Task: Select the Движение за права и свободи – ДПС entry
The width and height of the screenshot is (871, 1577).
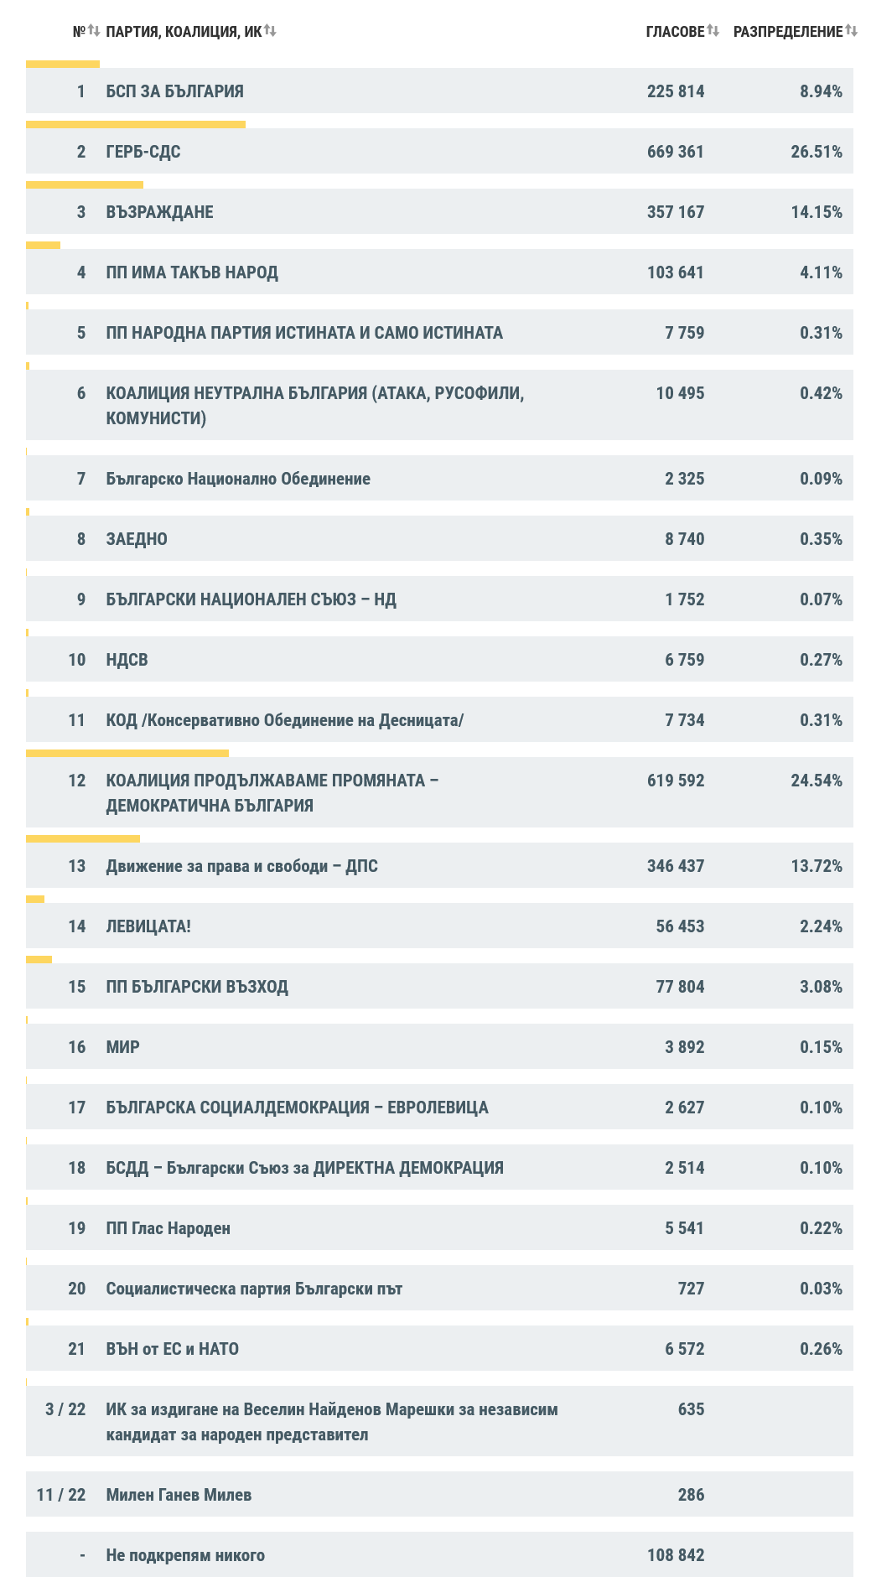Action: tap(241, 866)
